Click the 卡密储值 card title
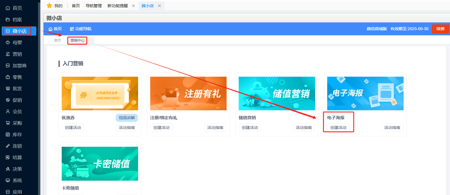Image resolution: width=450 pixels, height=195 pixels. coord(70,188)
